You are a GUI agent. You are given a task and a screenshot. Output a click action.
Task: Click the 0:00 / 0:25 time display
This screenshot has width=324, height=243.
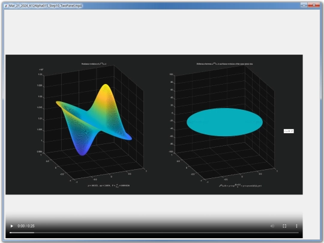pos(26,226)
